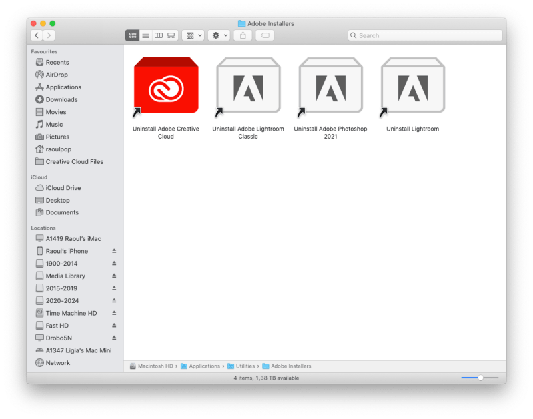
Task: Click the Edit Tags toolbar icon
Action: click(x=264, y=35)
